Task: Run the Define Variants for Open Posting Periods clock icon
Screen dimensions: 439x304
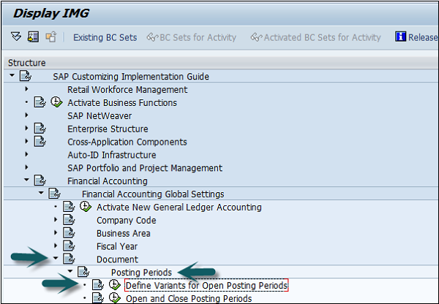Action: pyautogui.click(x=114, y=285)
